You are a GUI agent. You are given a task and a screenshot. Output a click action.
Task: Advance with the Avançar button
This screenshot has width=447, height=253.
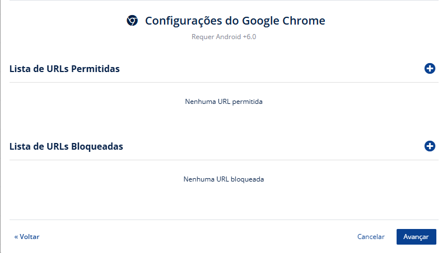coord(416,237)
